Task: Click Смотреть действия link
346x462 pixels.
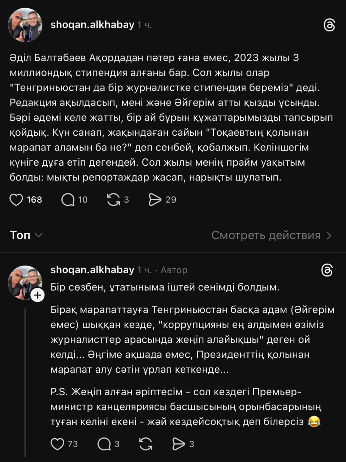Action: 266,235
